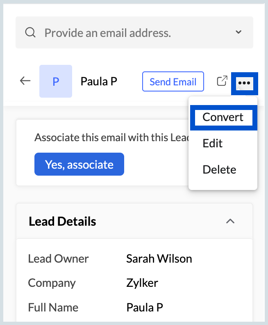Collapse the Lead Details section chevron
Image resolution: width=268 pixels, height=325 pixels.
[230, 221]
